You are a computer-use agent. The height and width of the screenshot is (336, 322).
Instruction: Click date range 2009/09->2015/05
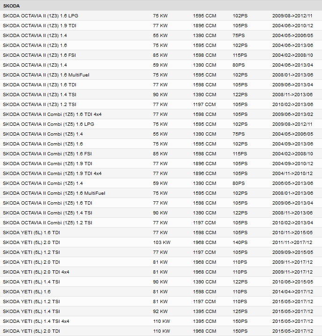pos(293,252)
